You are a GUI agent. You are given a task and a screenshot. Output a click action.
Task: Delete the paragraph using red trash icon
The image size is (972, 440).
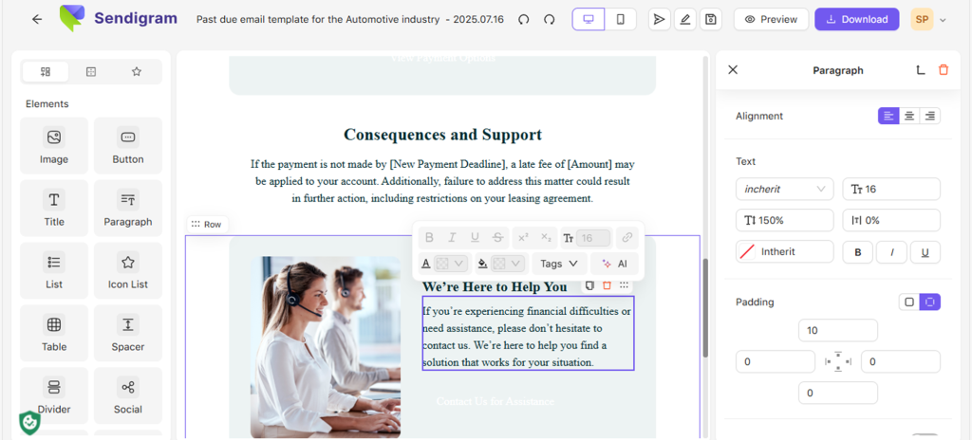coord(944,70)
